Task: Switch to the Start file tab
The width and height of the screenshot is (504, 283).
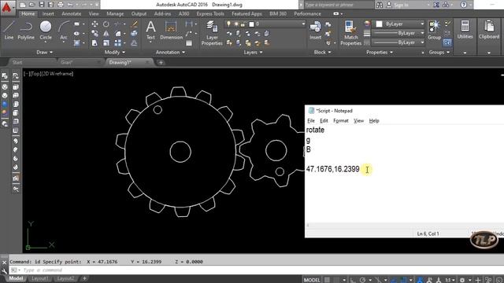Action: pyautogui.click(x=17, y=62)
